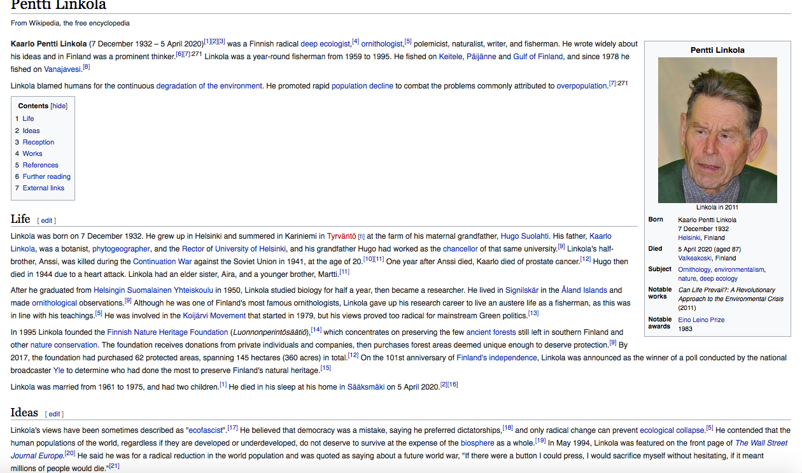Open Eino Leino Prize link
The image size is (802, 473).
(x=701, y=320)
